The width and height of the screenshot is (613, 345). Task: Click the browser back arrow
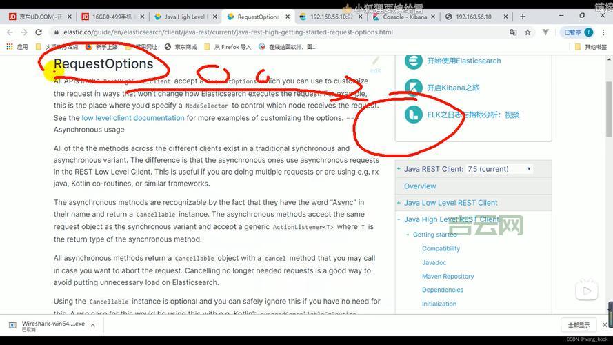(10, 32)
